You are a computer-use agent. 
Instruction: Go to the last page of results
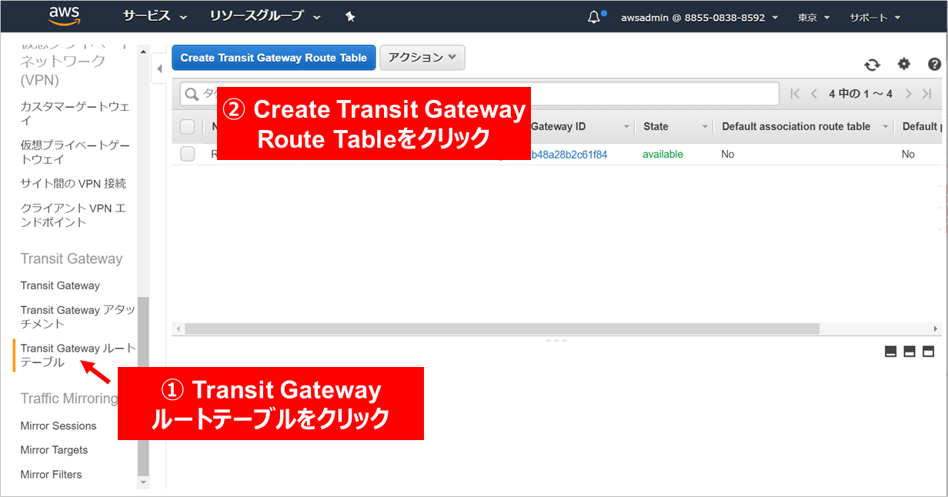tap(927, 94)
